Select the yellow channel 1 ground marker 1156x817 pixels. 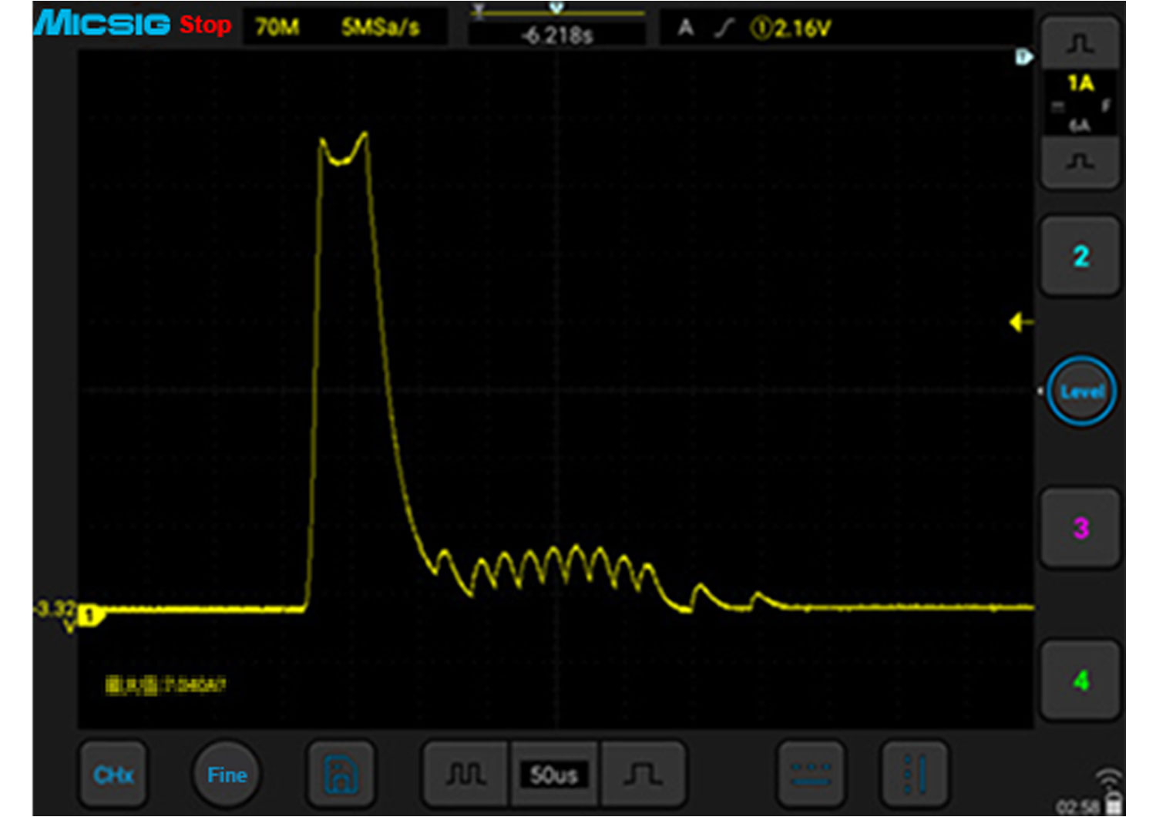(90, 615)
